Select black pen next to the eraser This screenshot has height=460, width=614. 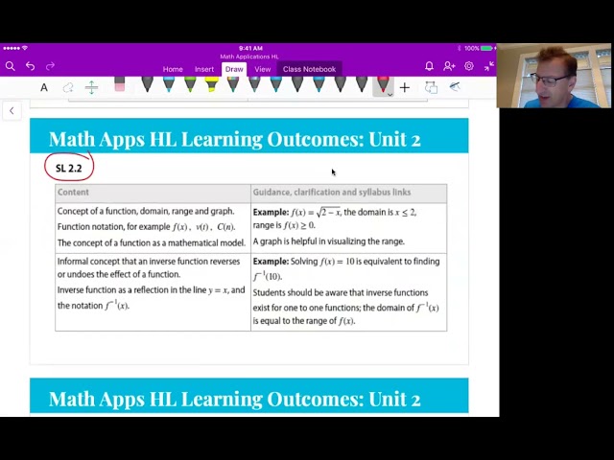pyautogui.click(x=147, y=84)
